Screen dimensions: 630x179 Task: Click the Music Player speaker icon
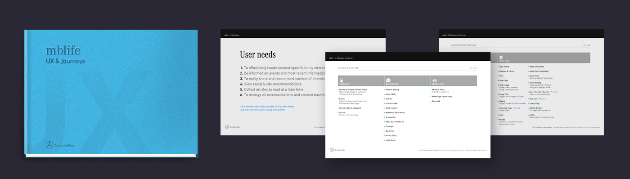pyautogui.click(x=435, y=80)
